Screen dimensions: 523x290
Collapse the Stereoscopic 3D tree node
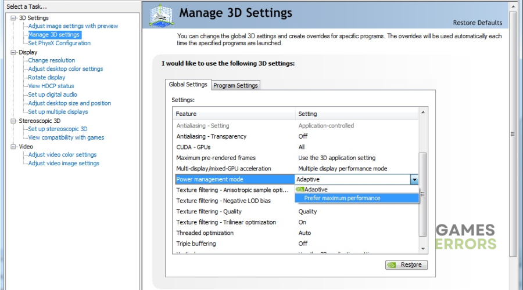[x=13, y=121]
